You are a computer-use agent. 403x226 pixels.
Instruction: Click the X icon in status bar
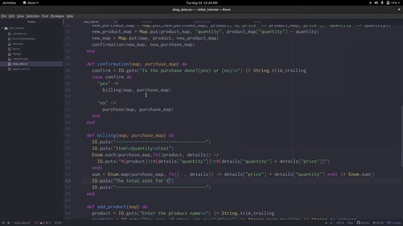coord(8,223)
